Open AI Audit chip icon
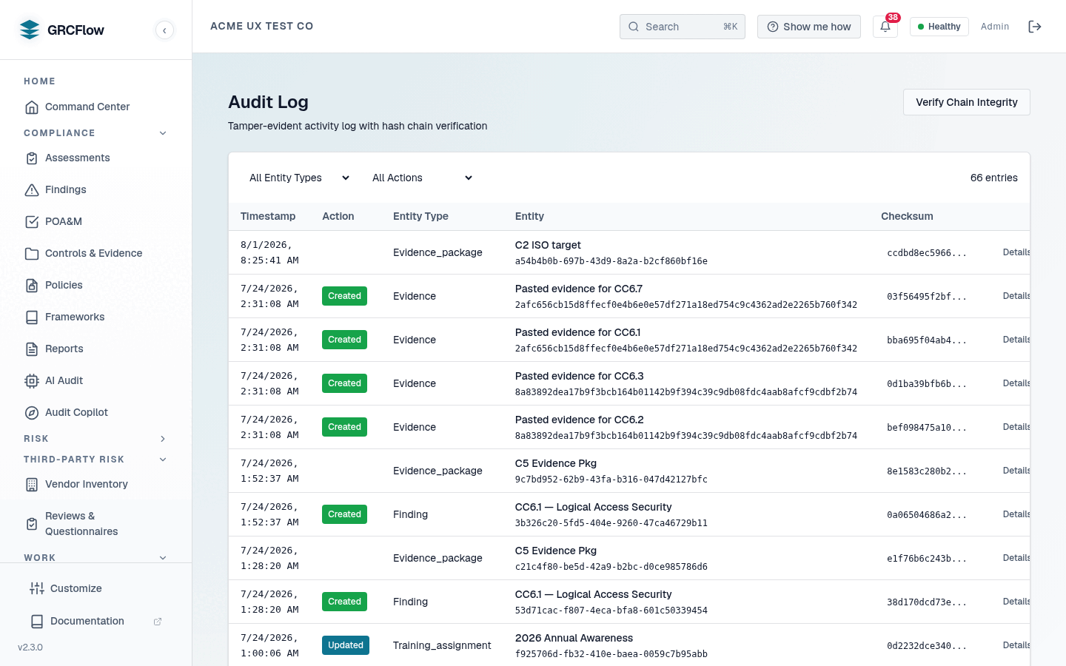This screenshot has width=1066, height=666. point(32,380)
